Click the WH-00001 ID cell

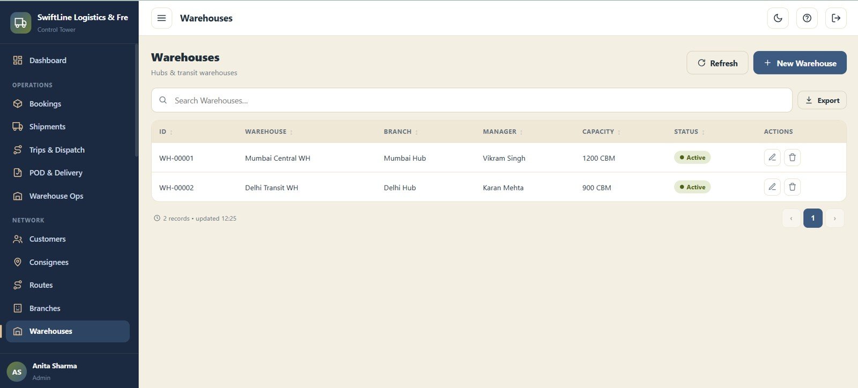pyautogui.click(x=176, y=158)
